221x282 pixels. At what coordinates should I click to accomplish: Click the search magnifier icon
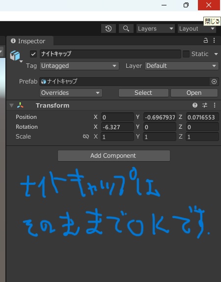point(126,28)
